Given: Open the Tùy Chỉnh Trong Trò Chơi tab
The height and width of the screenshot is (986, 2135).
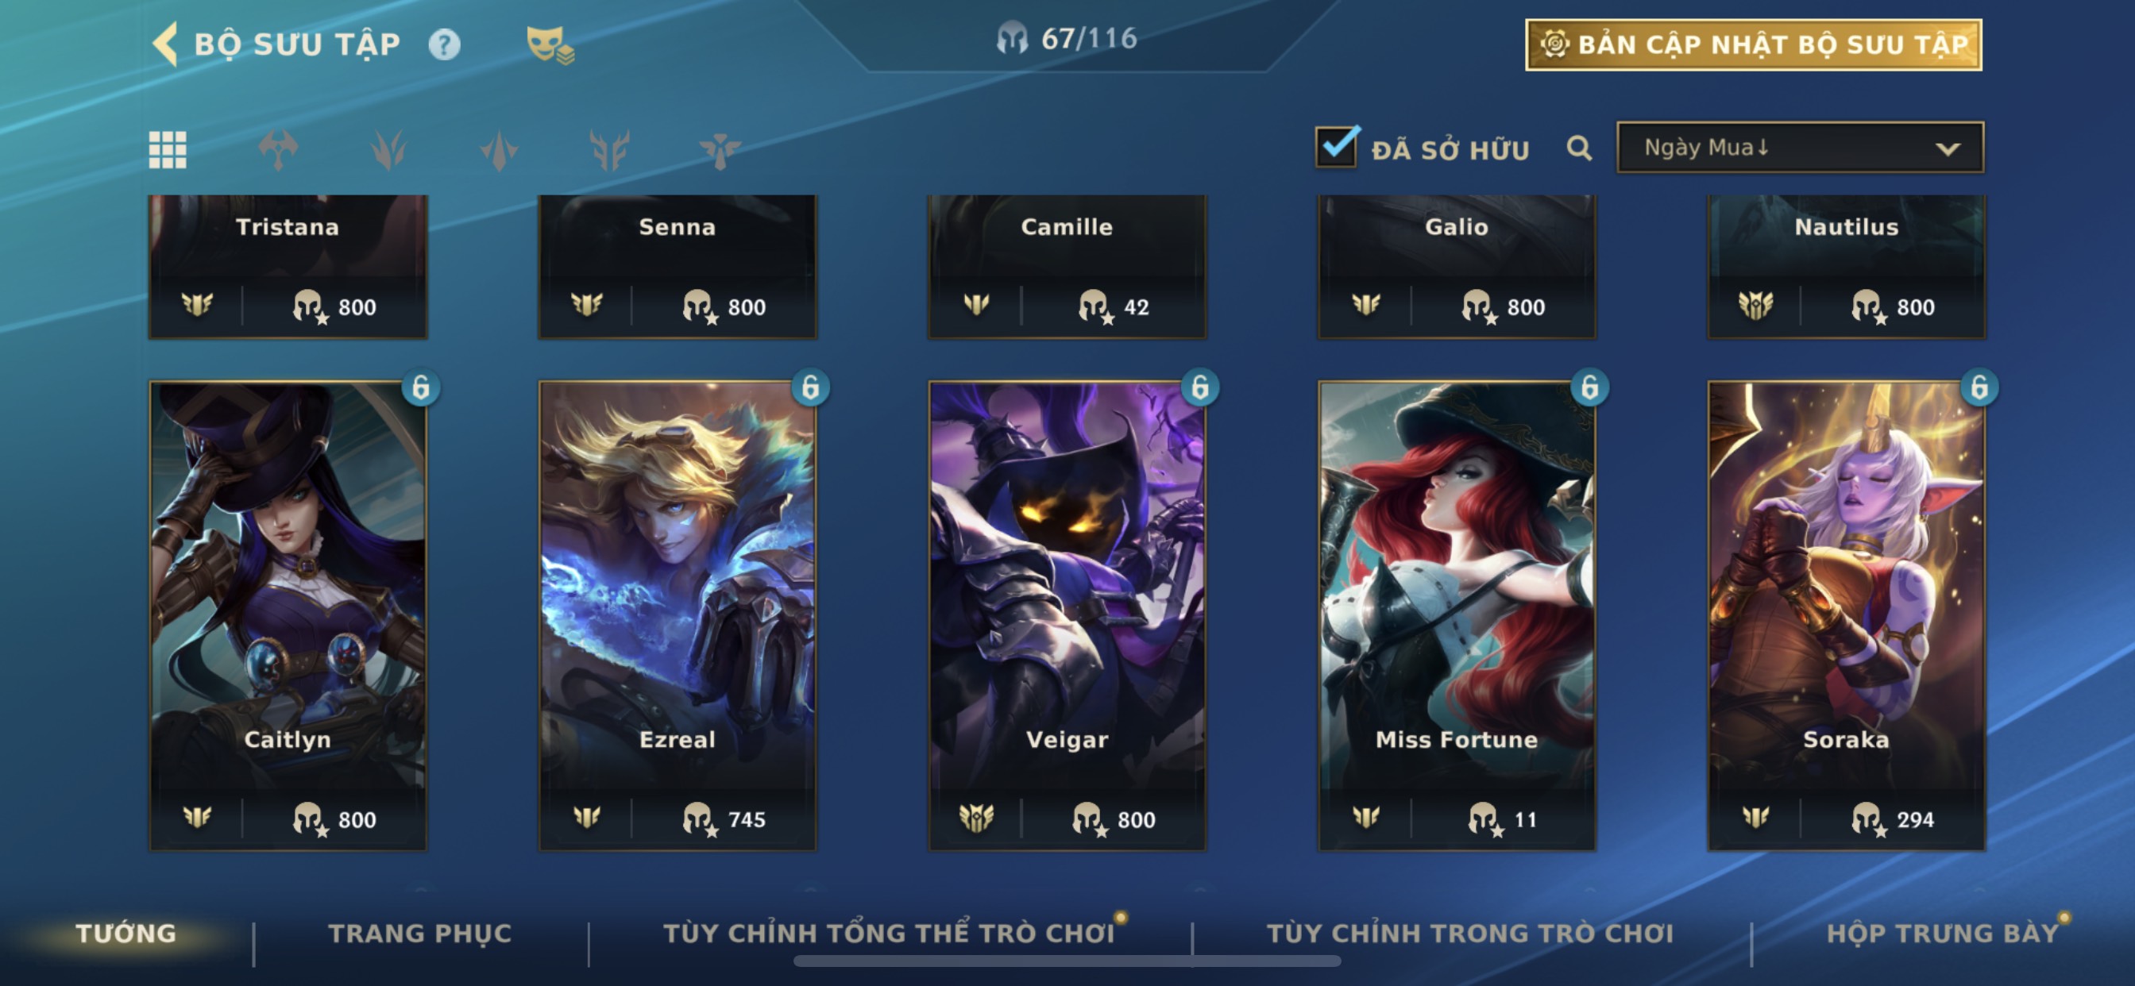Looking at the screenshot, I should [x=1470, y=934].
